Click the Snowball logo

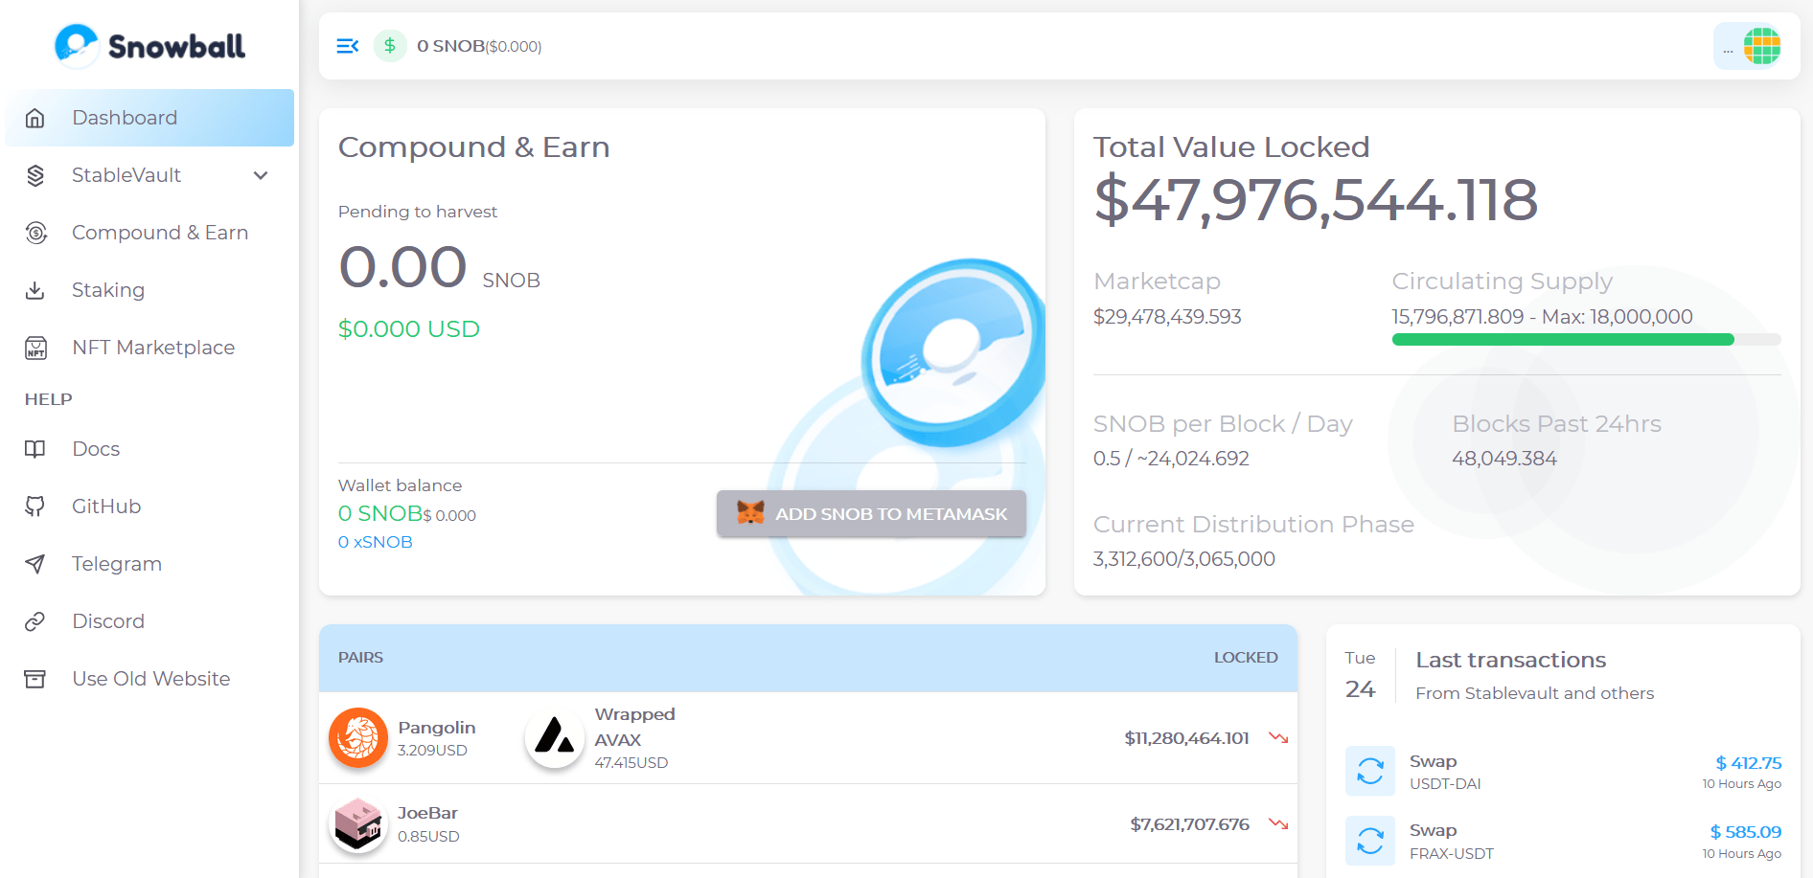pos(150,46)
